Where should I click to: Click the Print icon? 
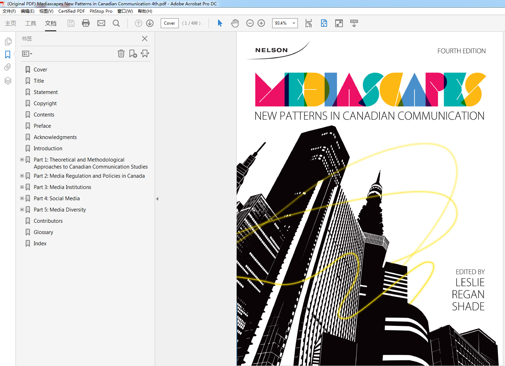(86, 23)
